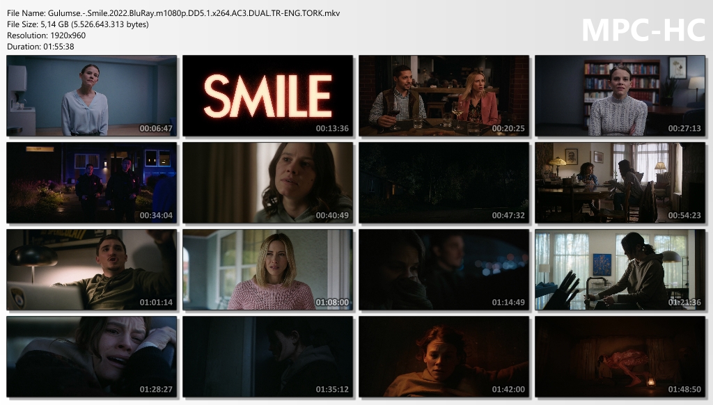The image size is (713, 405).
Task: Select the police officers thumbnail at 00:34:04
Action: click(91, 183)
